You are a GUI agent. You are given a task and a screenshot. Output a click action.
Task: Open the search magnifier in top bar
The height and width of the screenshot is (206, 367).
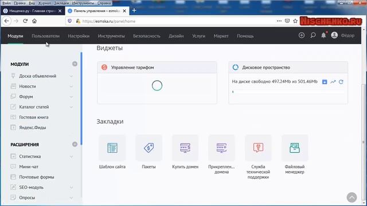tap(313, 35)
